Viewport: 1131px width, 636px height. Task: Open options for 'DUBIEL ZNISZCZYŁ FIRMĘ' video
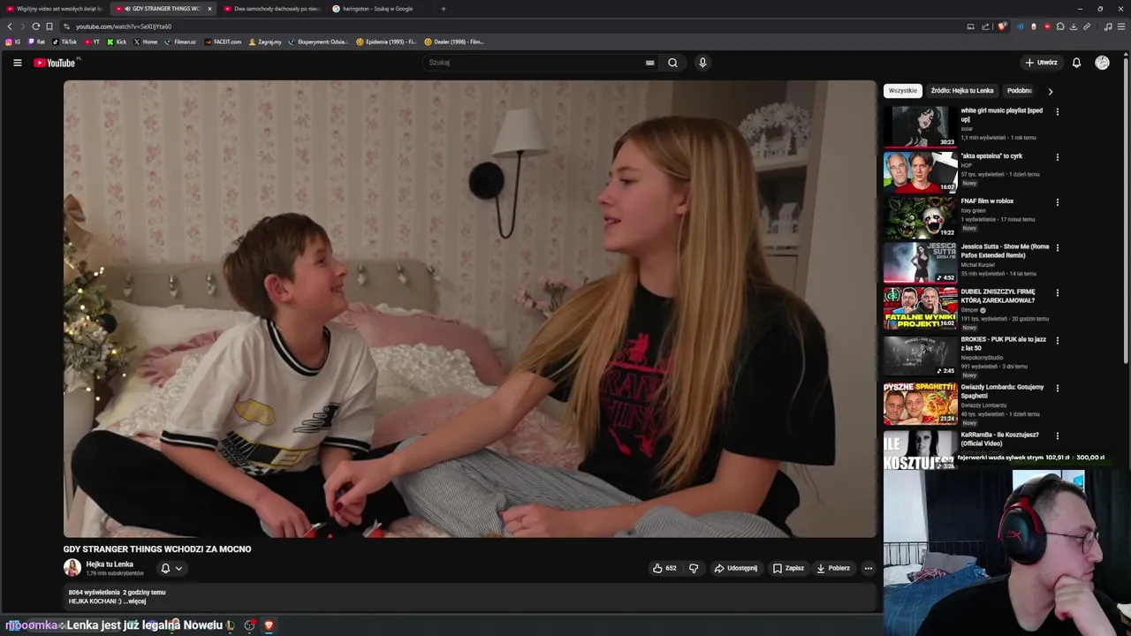click(1057, 293)
